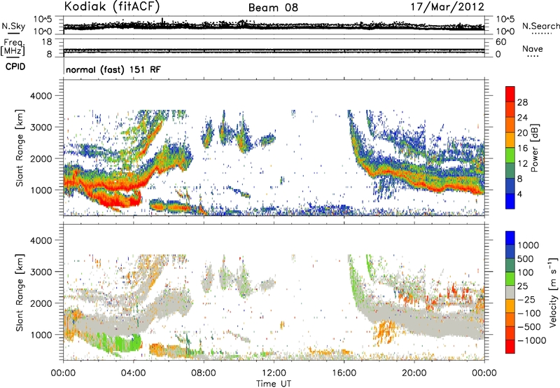Click the "12:00" time tick label
Image resolution: width=560 pixels, height=388 pixels.
[x=274, y=373]
